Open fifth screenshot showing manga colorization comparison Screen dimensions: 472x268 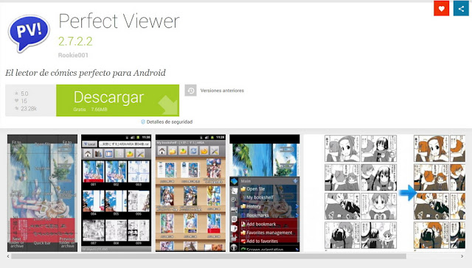click(x=384, y=193)
